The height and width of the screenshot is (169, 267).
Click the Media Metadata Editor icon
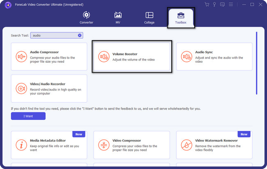(21, 145)
